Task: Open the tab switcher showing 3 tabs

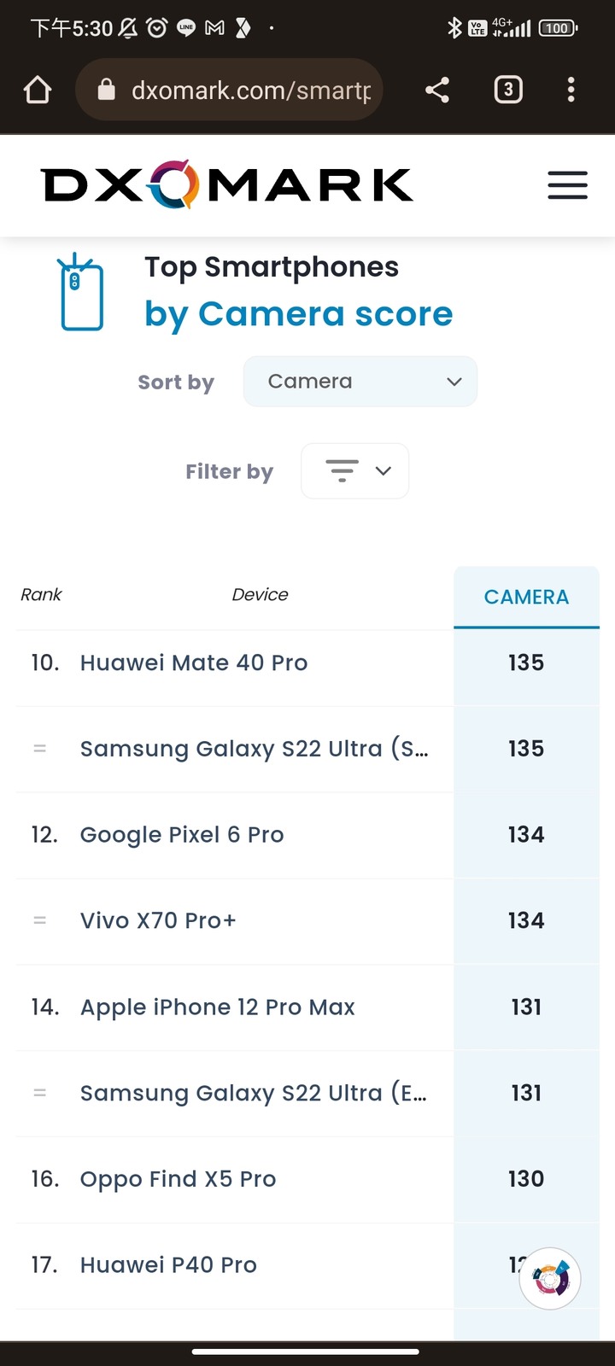Action: coord(508,90)
